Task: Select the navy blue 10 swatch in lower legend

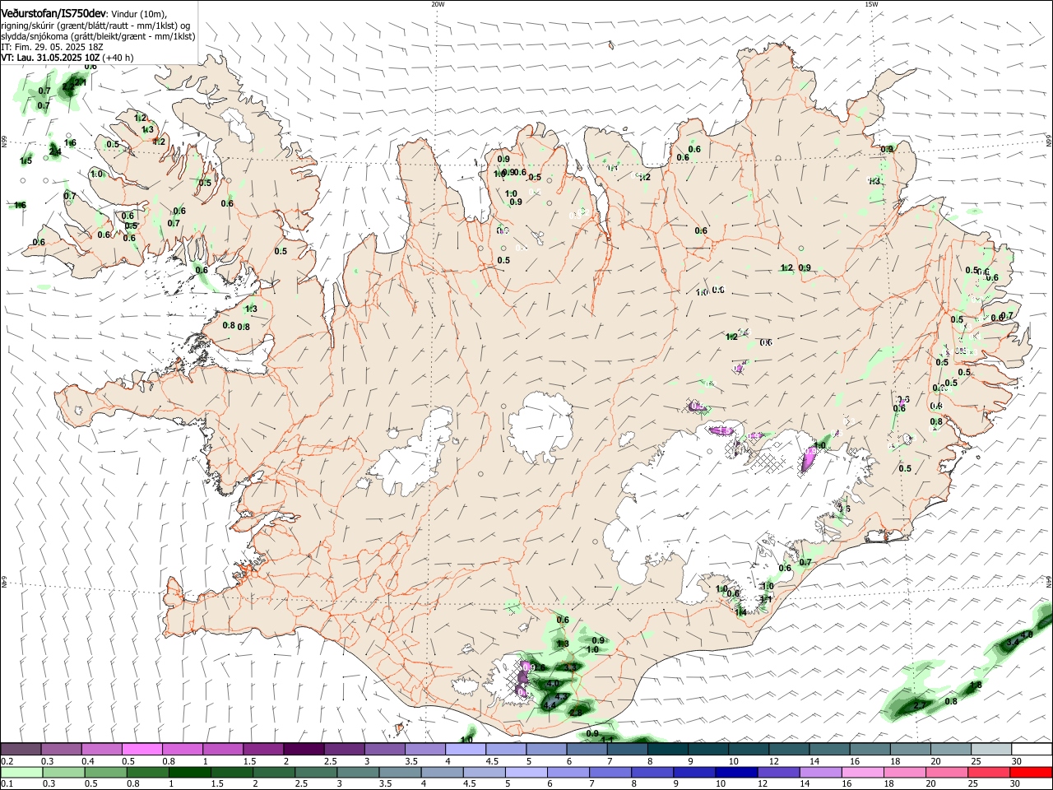Action: [x=735, y=772]
